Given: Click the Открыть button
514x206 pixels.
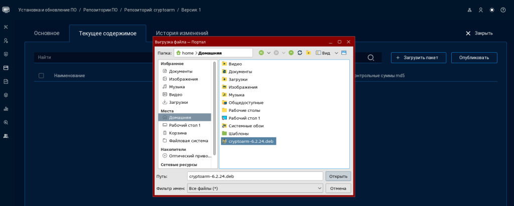Looking at the screenshot, I should pyautogui.click(x=338, y=176).
